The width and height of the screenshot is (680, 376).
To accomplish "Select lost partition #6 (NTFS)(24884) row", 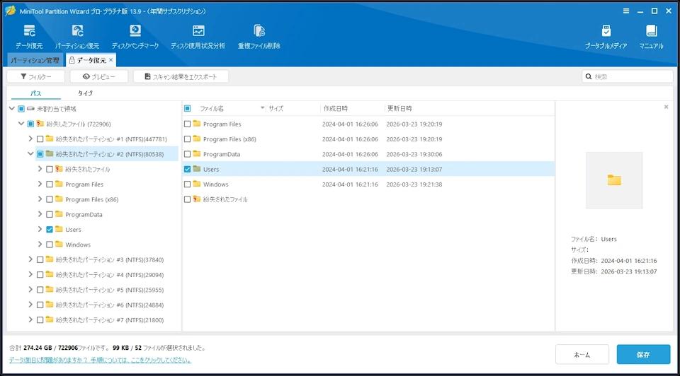I will click(110, 305).
